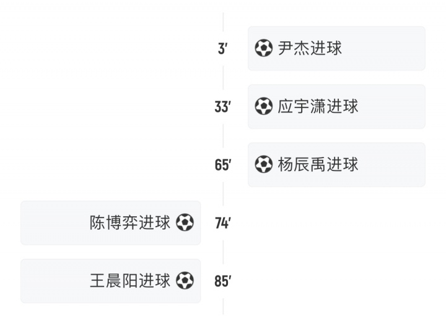Viewport: 446px width, 323px height.
Task: Click the soccer ball icon beside 尹杰进球
Action: click(x=264, y=48)
